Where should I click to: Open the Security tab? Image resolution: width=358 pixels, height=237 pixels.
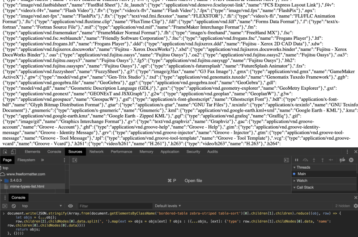click(193, 152)
